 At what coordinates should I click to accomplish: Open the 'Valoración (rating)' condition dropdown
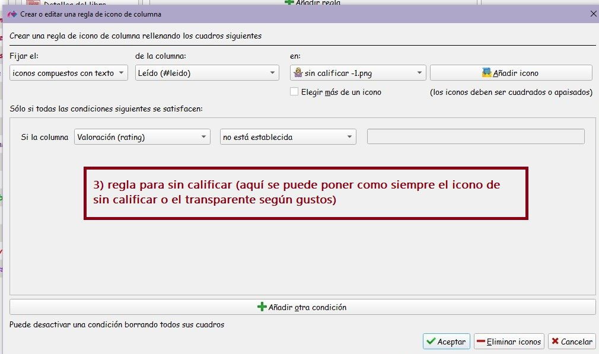click(142, 137)
